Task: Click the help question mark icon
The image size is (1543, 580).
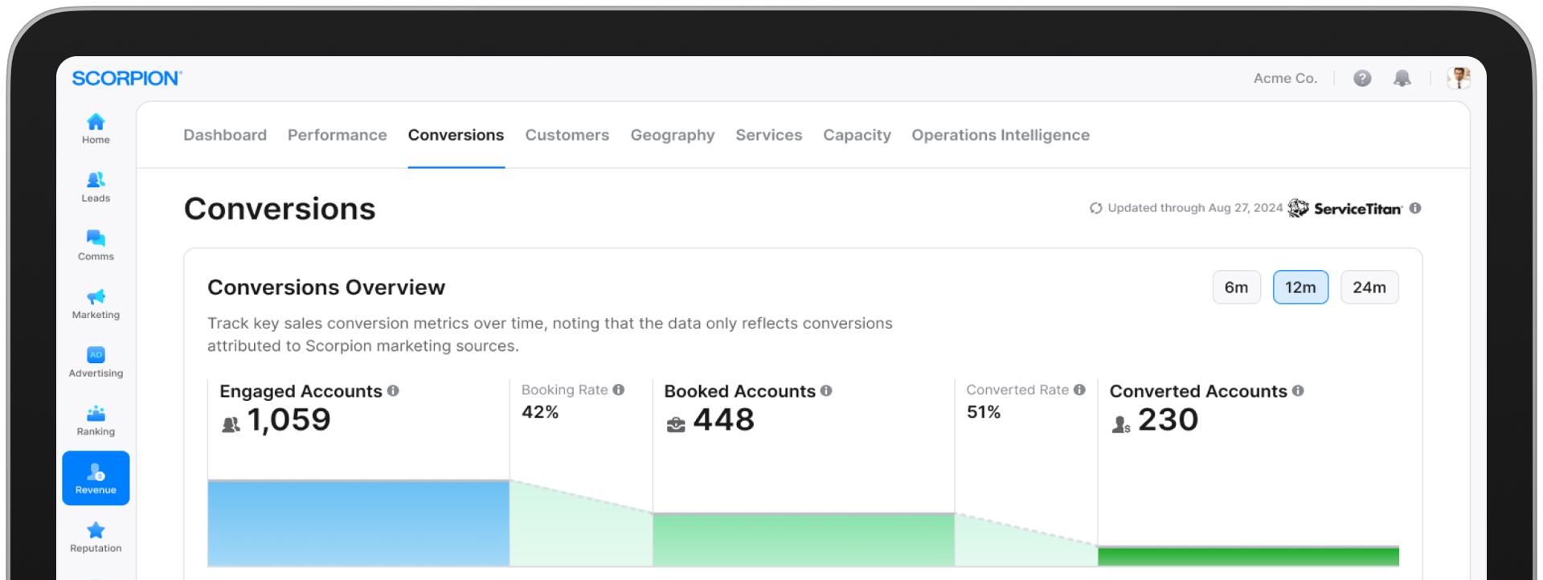Action: coord(1362,78)
